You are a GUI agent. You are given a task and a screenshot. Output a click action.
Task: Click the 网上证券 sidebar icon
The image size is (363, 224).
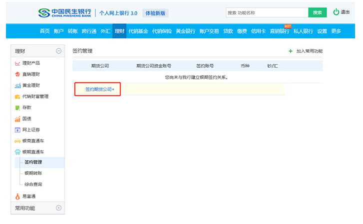point(17,130)
